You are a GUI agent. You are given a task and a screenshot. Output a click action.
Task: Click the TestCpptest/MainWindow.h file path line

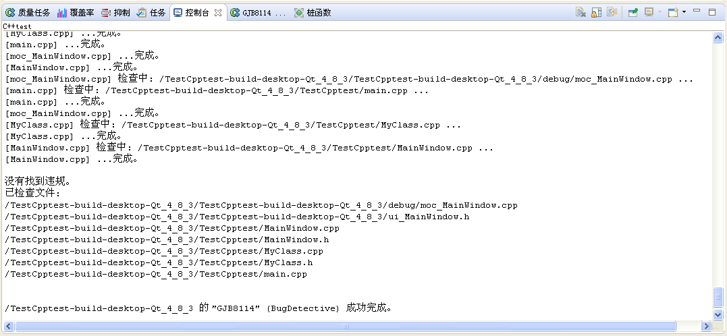(167, 240)
